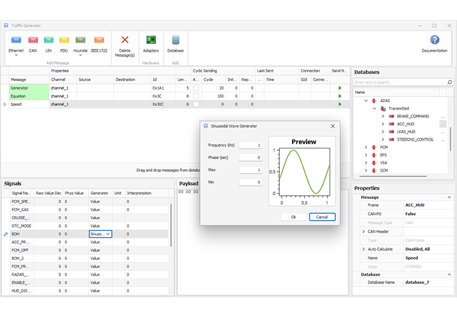Enable cyclic sending checkbox for Generator
Viewport: 457px width, 317px height.
196,88
